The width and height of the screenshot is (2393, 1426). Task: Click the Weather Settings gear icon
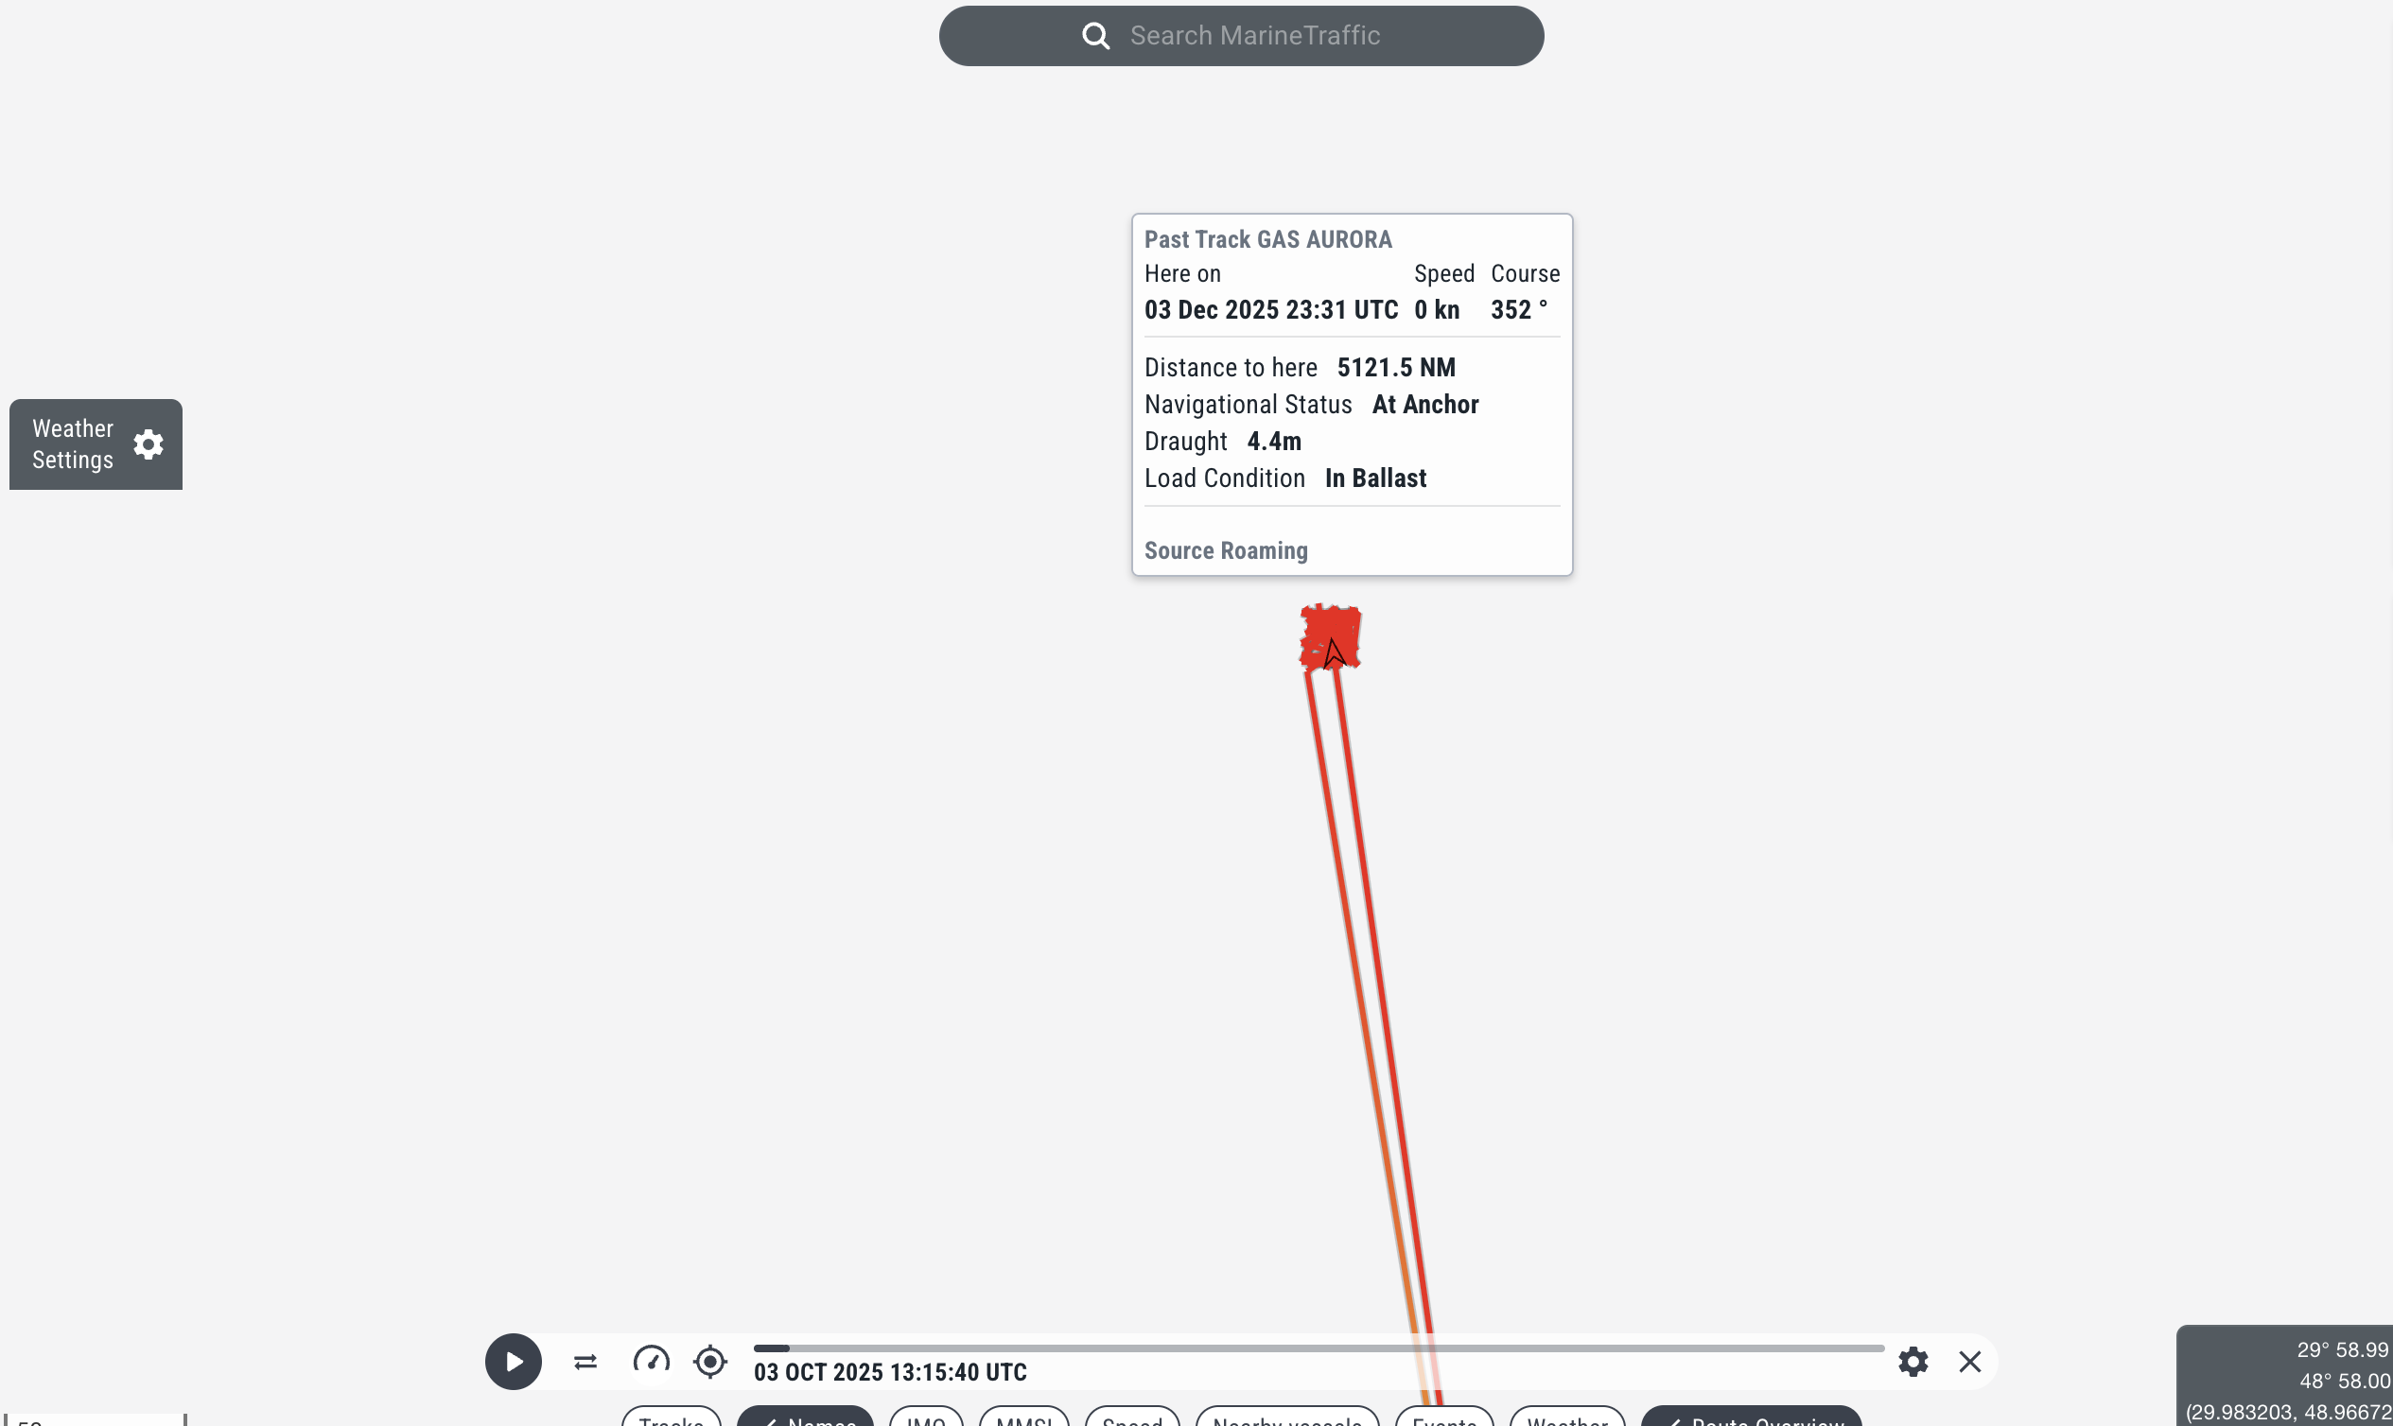(148, 443)
